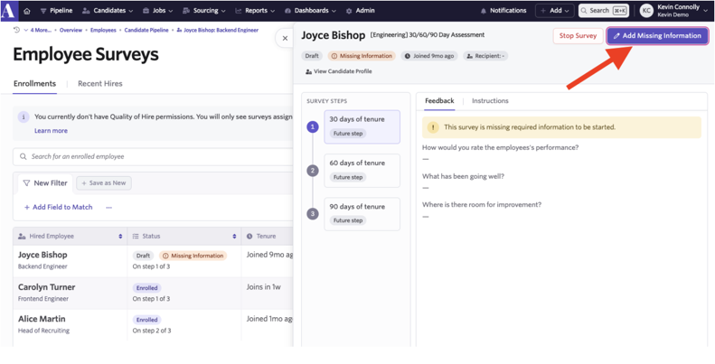This screenshot has height=364, width=715.
Task: Open the Joyce Bishop: Backend Engineer breadcrumb
Action: point(218,30)
